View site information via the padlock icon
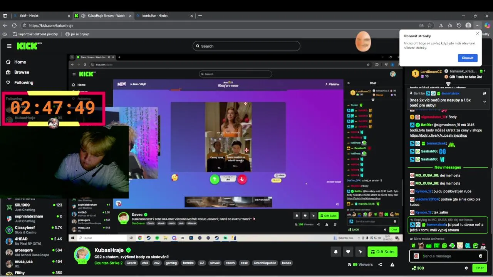This screenshot has height=277, width=493. pos(25,25)
